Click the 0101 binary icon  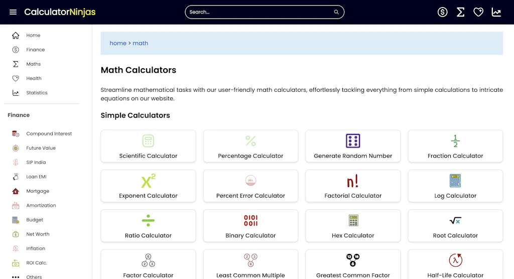[x=251, y=221]
